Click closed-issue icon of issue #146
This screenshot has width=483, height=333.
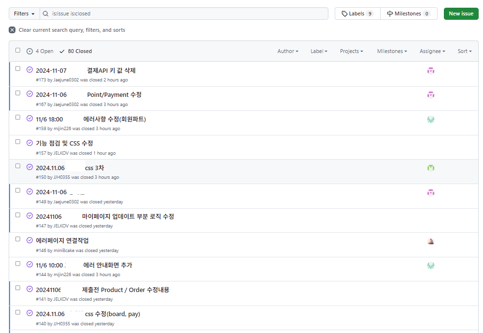tap(29, 240)
